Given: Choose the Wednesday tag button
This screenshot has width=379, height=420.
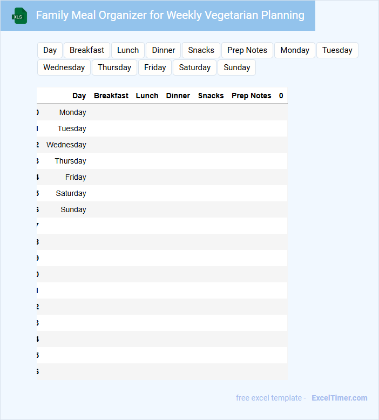Looking at the screenshot, I should click(x=64, y=67).
